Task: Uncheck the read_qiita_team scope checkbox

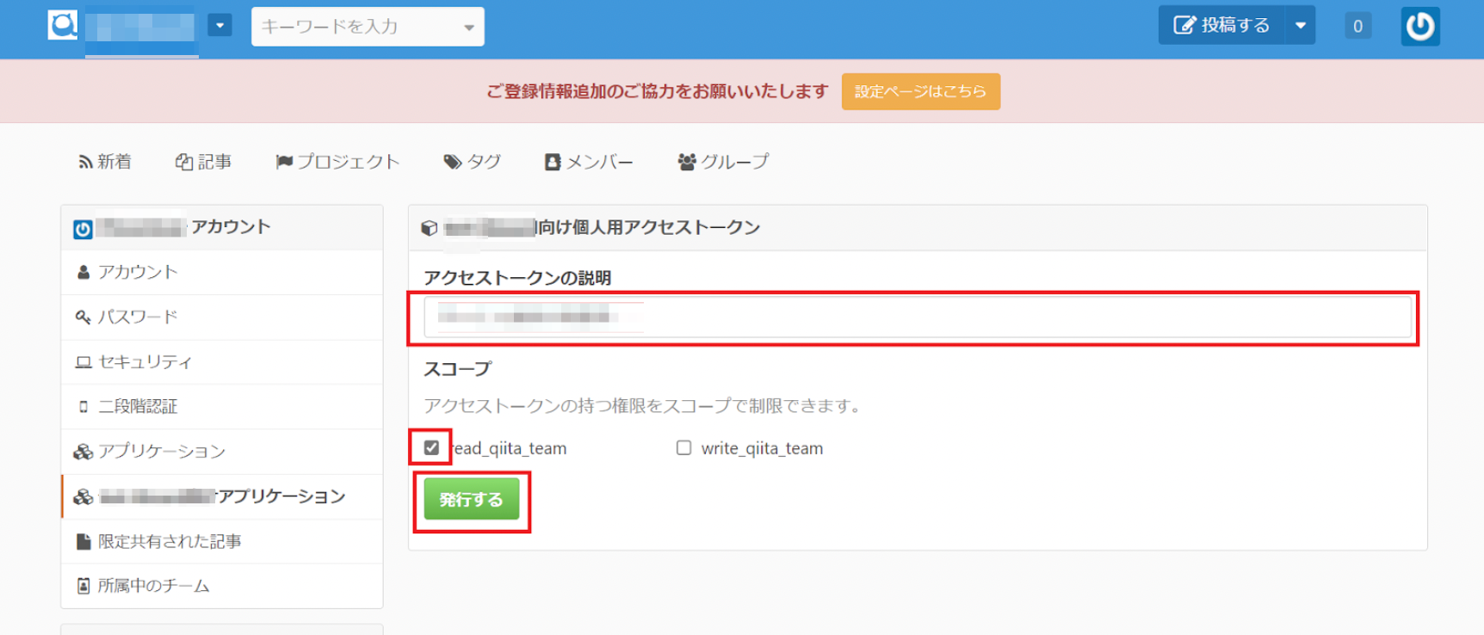Action: click(x=431, y=447)
